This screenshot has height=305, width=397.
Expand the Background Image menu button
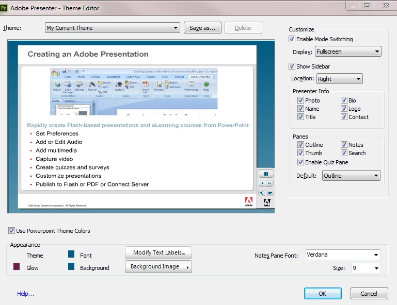pos(158,267)
